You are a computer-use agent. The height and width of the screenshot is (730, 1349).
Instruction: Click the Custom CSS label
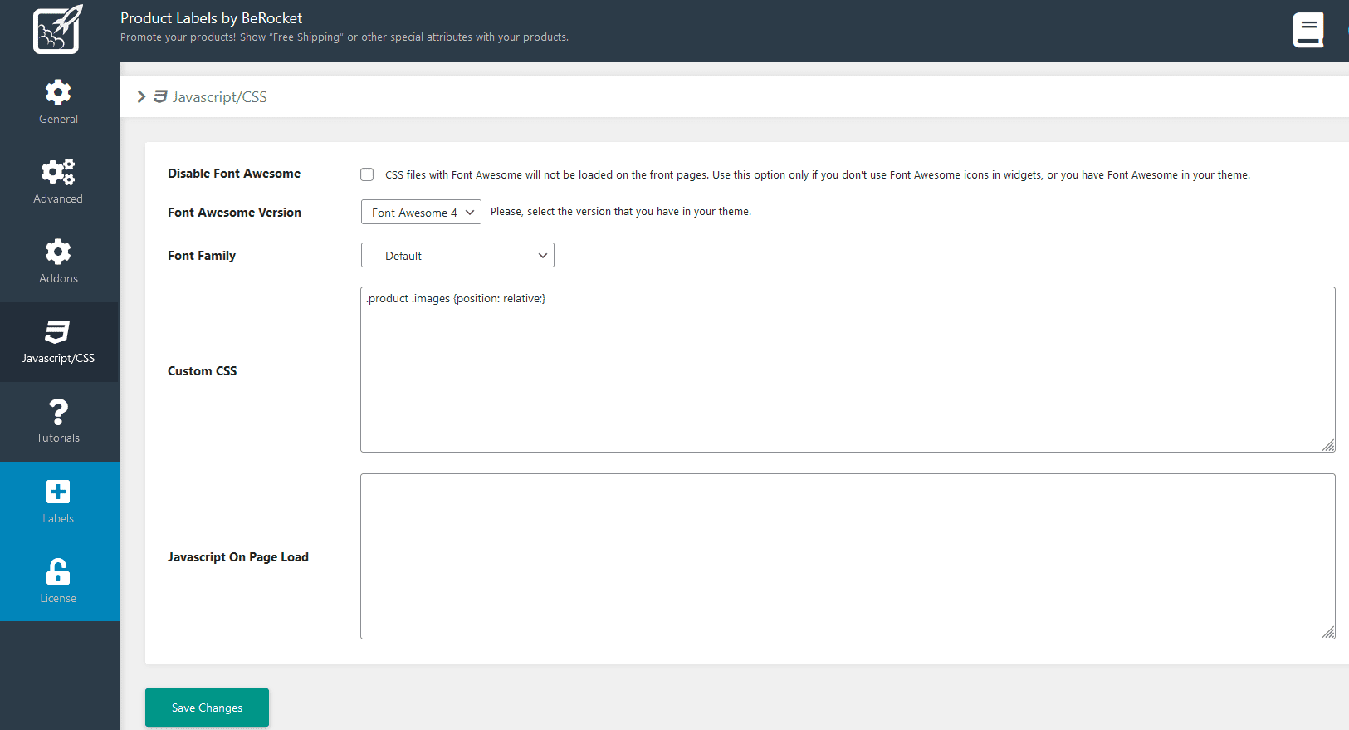click(x=202, y=371)
